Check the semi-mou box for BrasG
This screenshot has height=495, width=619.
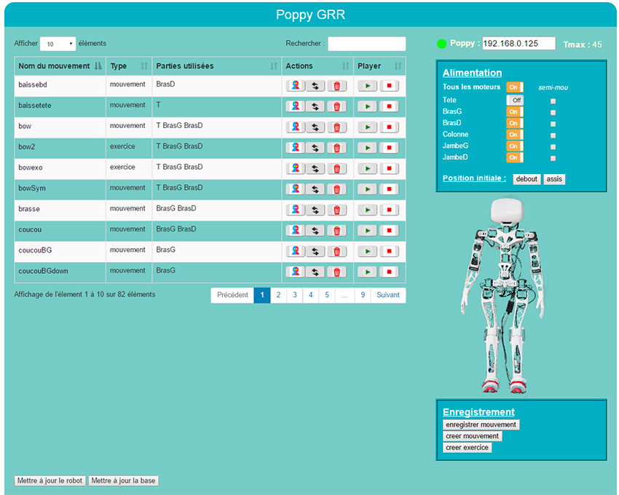[553, 113]
